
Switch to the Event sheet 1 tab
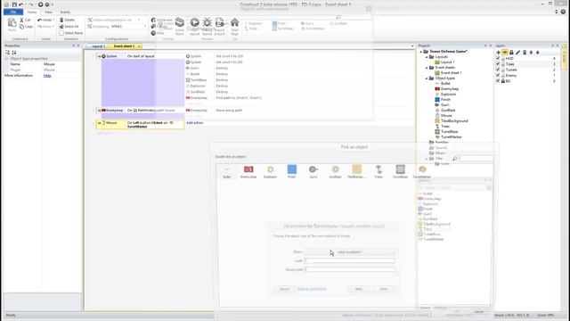(125, 46)
